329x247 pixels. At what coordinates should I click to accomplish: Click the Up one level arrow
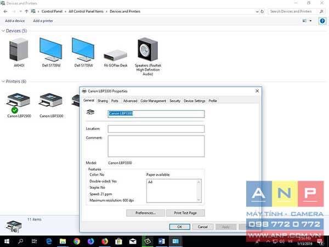pyautogui.click(x=26, y=12)
